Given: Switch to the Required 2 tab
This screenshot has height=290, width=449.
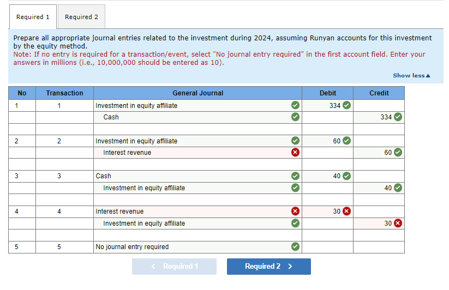Looking at the screenshot, I should coord(81,17).
